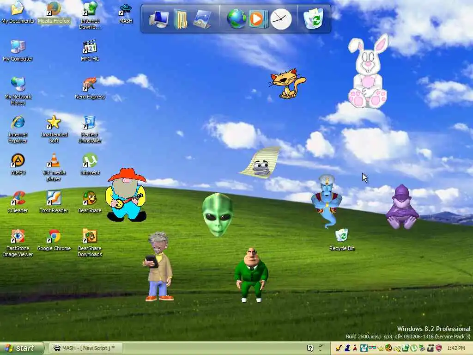
Task: Click the green alien head character
Action: coord(218,214)
